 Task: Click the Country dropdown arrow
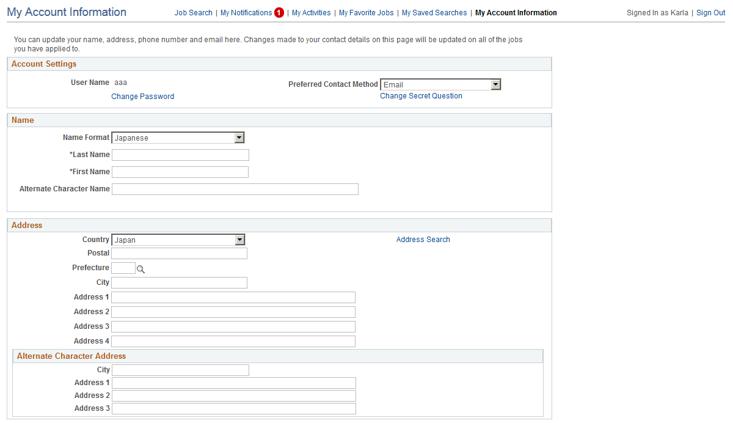click(239, 240)
